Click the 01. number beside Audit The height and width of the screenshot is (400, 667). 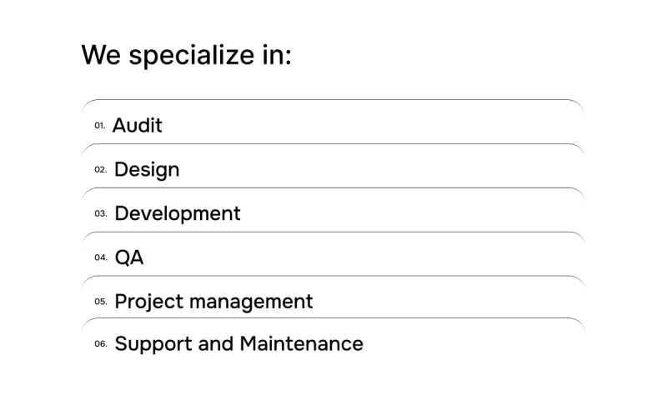pyautogui.click(x=100, y=126)
